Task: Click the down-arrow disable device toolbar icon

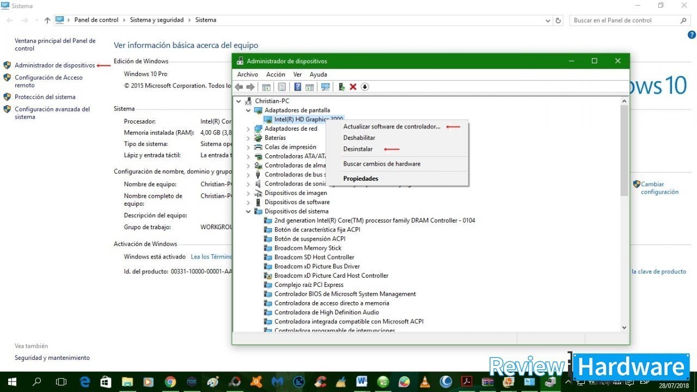Action: coord(365,87)
